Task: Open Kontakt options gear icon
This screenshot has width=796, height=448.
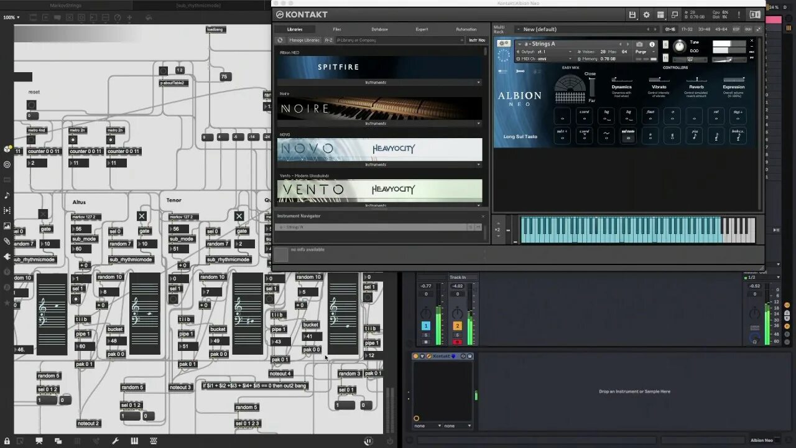Action: (x=646, y=14)
